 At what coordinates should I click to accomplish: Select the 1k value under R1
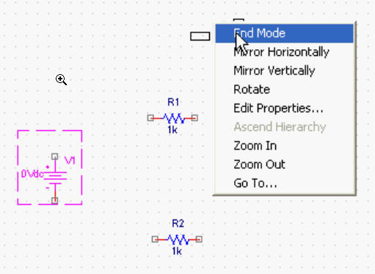(x=172, y=130)
